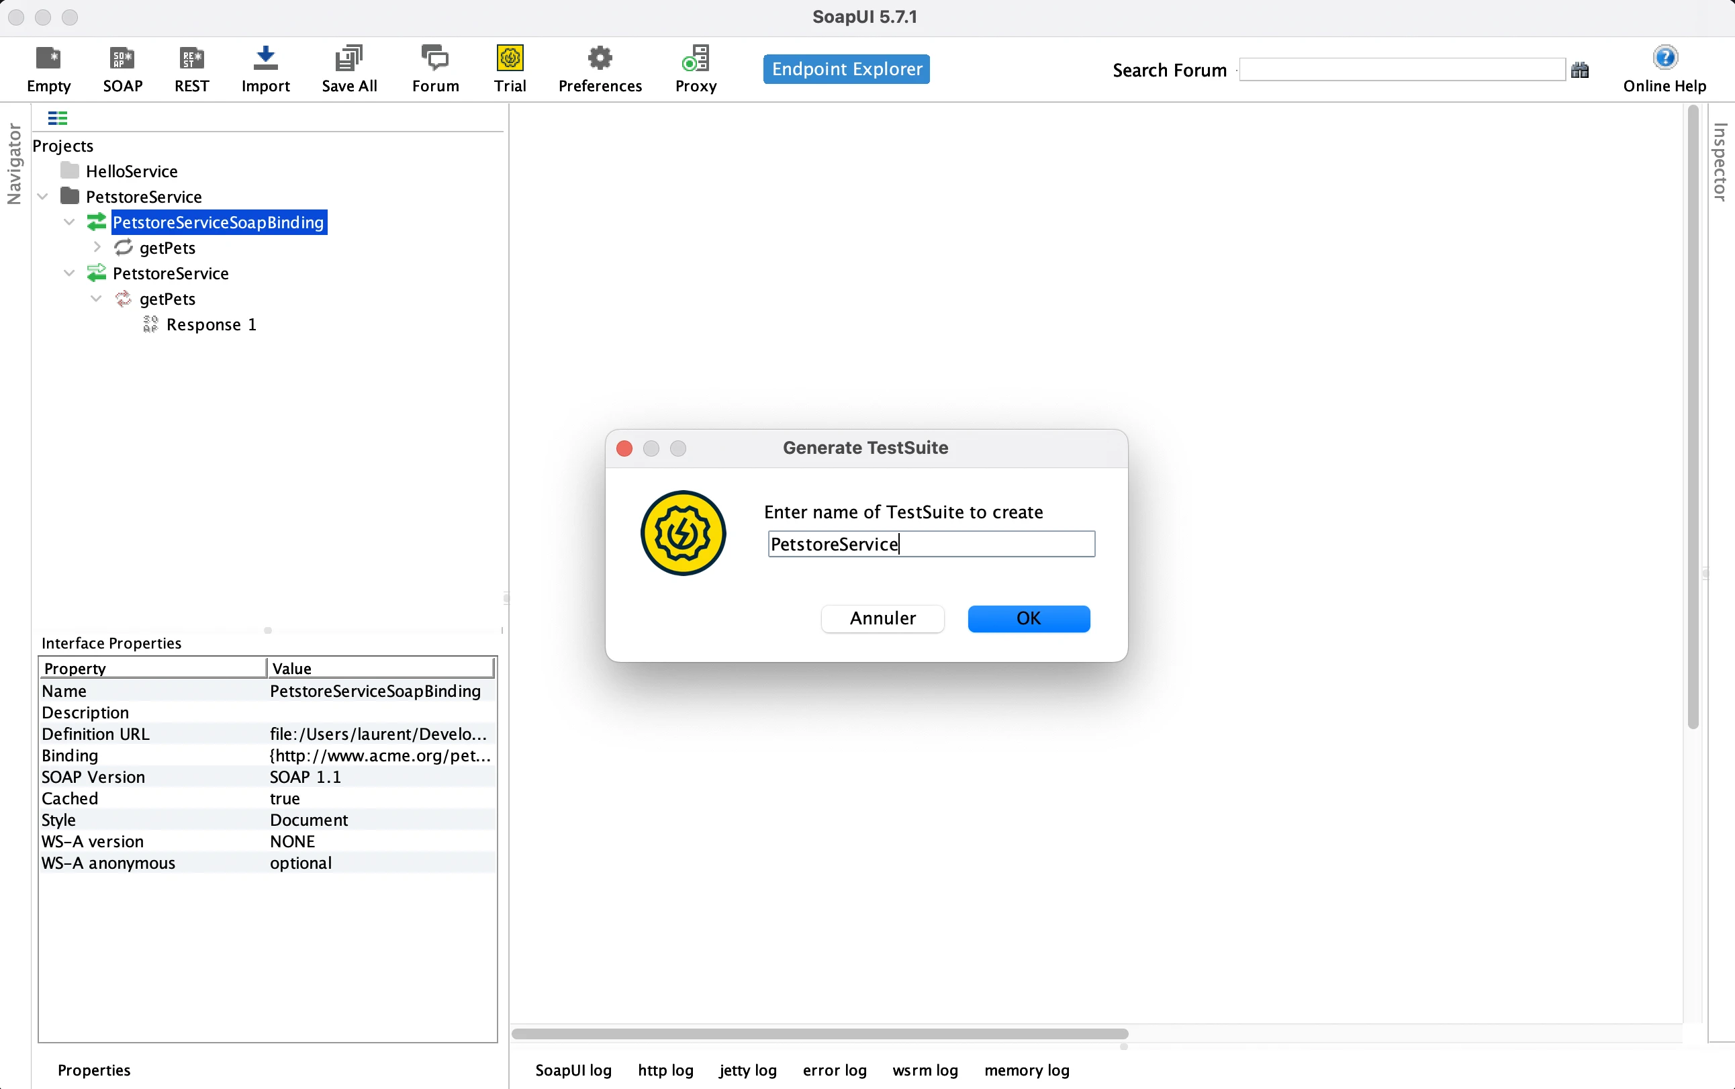
Task: Expand the first getPets operation
Action: point(97,247)
